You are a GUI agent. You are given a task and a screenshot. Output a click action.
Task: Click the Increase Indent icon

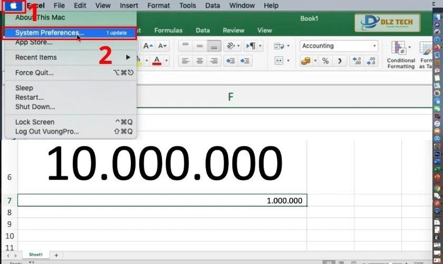pyautogui.click(x=245, y=61)
